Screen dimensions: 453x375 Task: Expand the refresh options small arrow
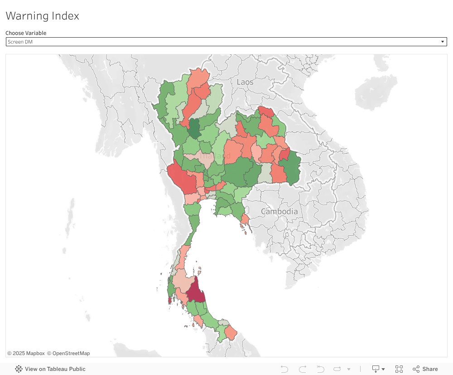tap(349, 370)
